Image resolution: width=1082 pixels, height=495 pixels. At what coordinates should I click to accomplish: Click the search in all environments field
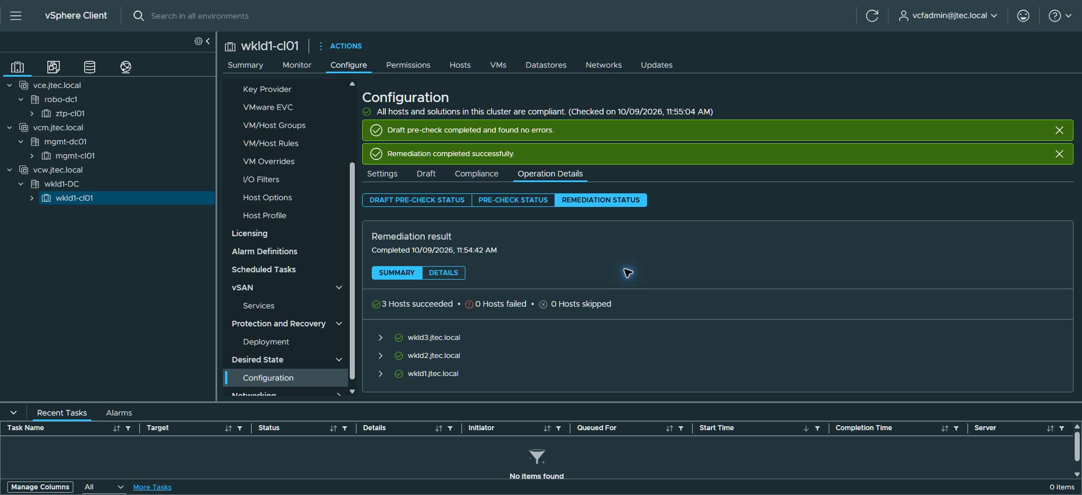[200, 16]
